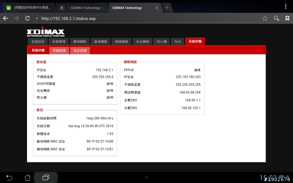
Task: Click uptime value 1day:20h:40m:41s
Action: pyautogui.click(x=100, y=118)
